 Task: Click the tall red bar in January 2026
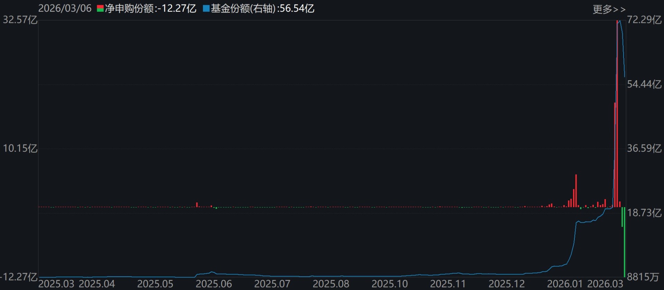click(576, 191)
